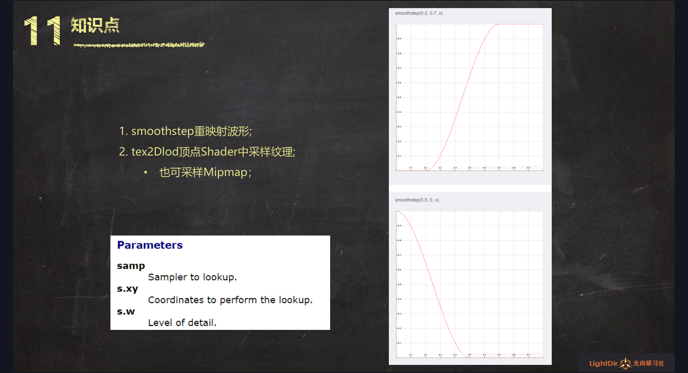Image resolution: width=688 pixels, height=373 pixels.
Task: Select the 's.w' parameter name
Action: coord(126,312)
